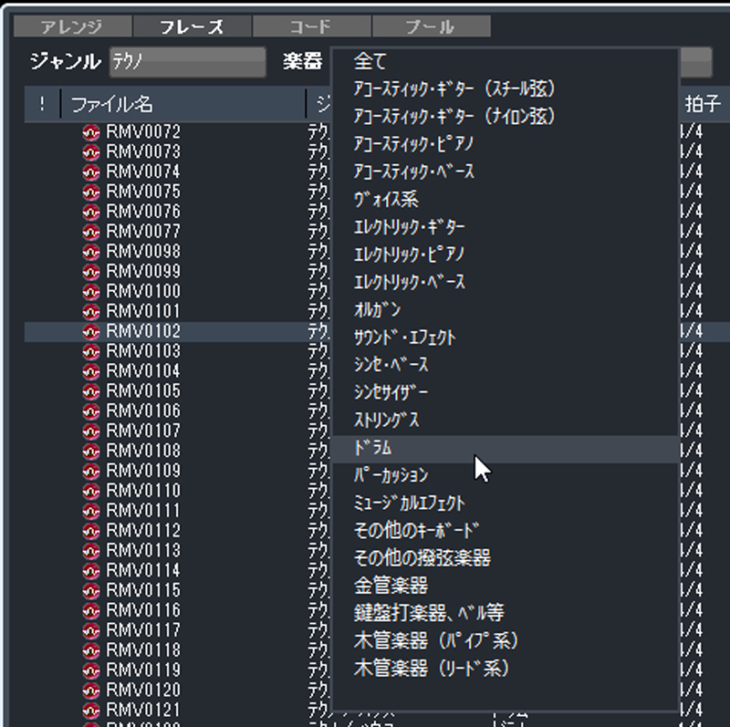Choose 木管楽器 (パイプ系) from the menu

pyautogui.click(x=506, y=641)
